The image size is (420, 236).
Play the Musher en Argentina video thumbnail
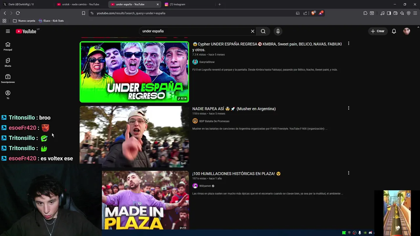pos(134,136)
